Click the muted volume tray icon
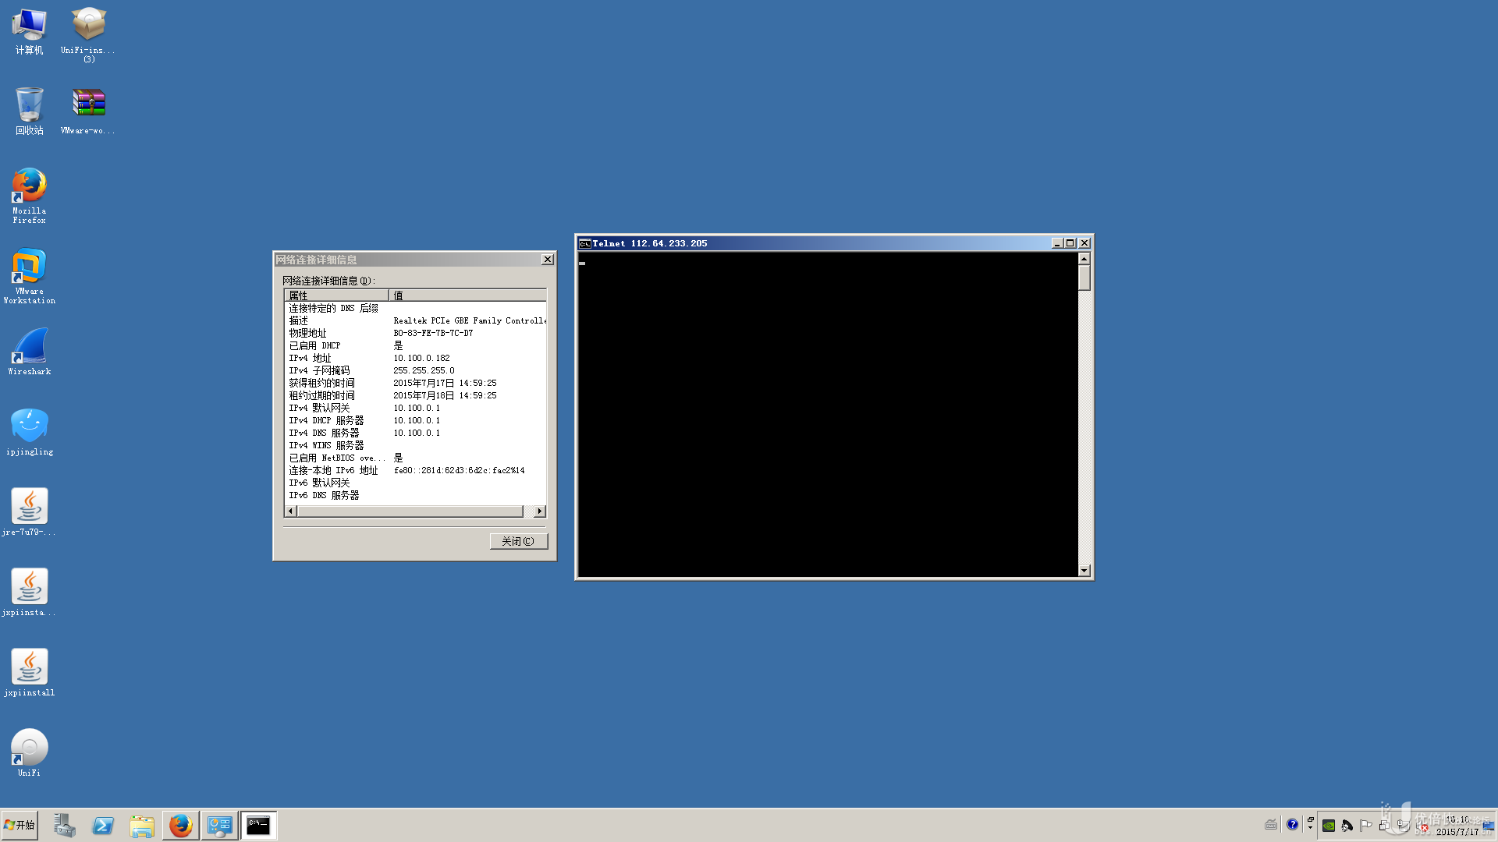This screenshot has height=842, width=1498. 1422,826
